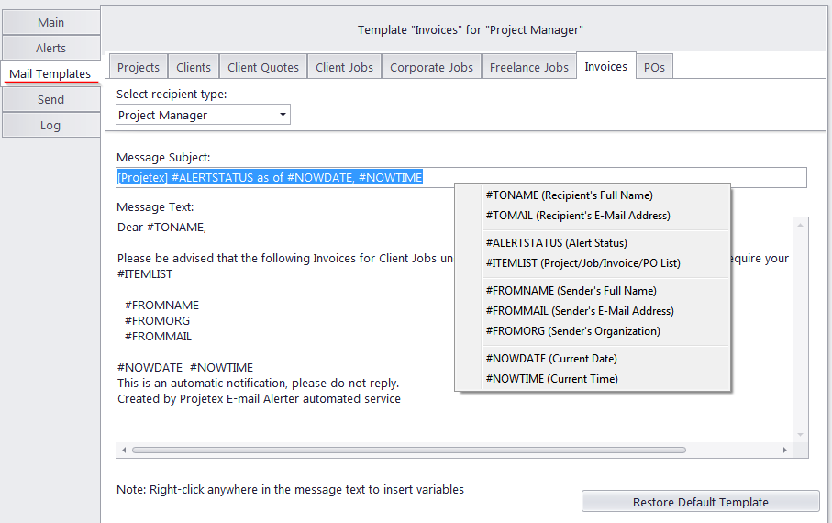Image resolution: width=832 pixels, height=523 pixels.
Task: Switch to the Client Quotes tab
Action: 263,67
